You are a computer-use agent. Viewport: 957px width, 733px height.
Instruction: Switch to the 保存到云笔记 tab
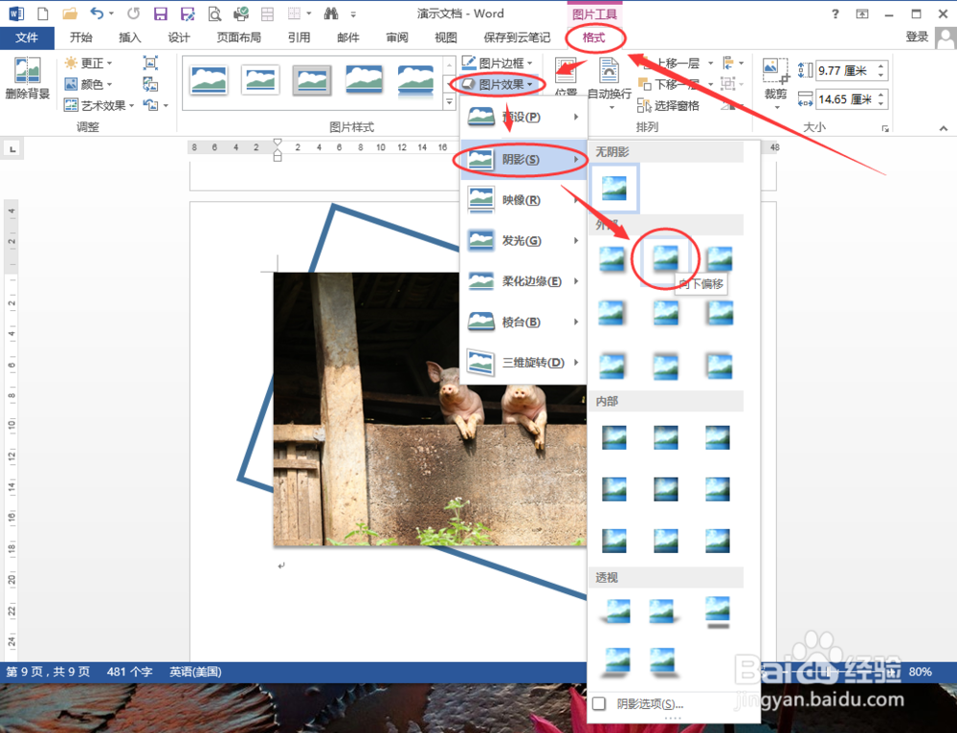click(517, 38)
